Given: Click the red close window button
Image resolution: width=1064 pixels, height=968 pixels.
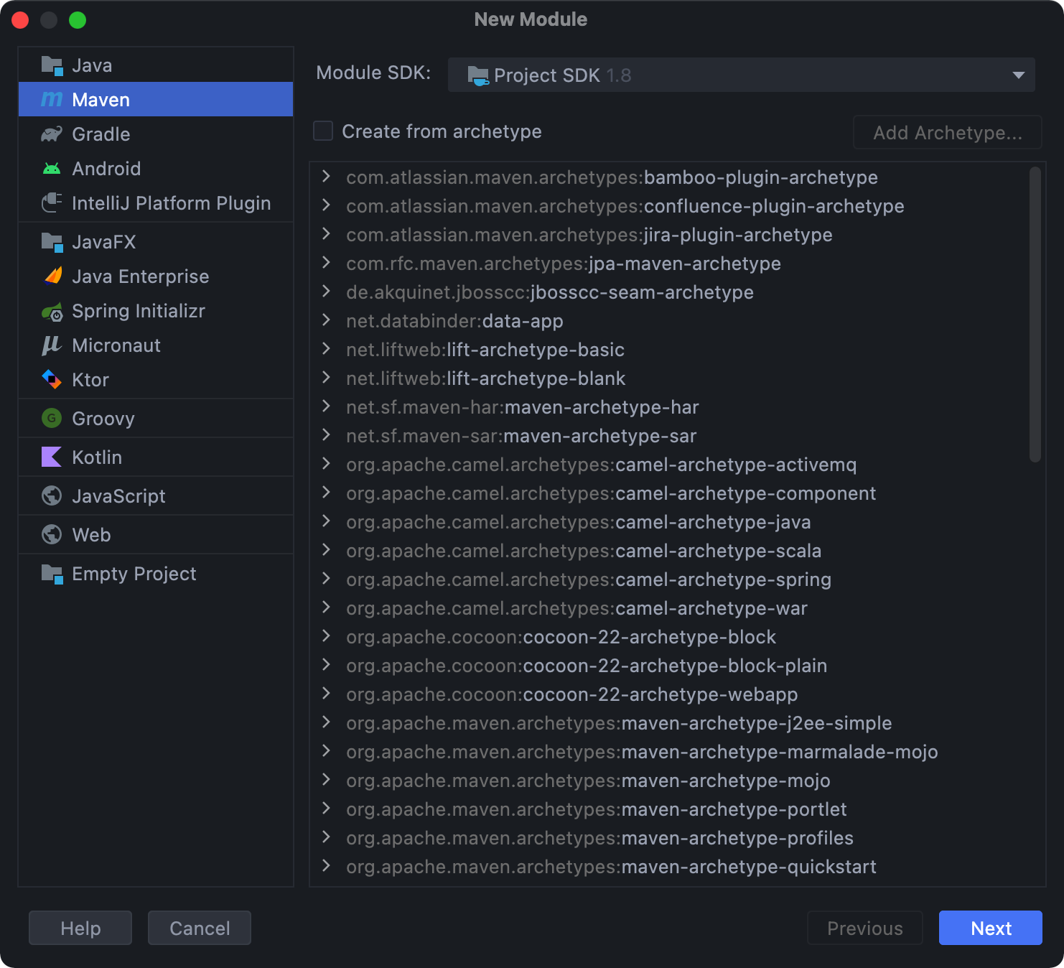Looking at the screenshot, I should (x=20, y=20).
